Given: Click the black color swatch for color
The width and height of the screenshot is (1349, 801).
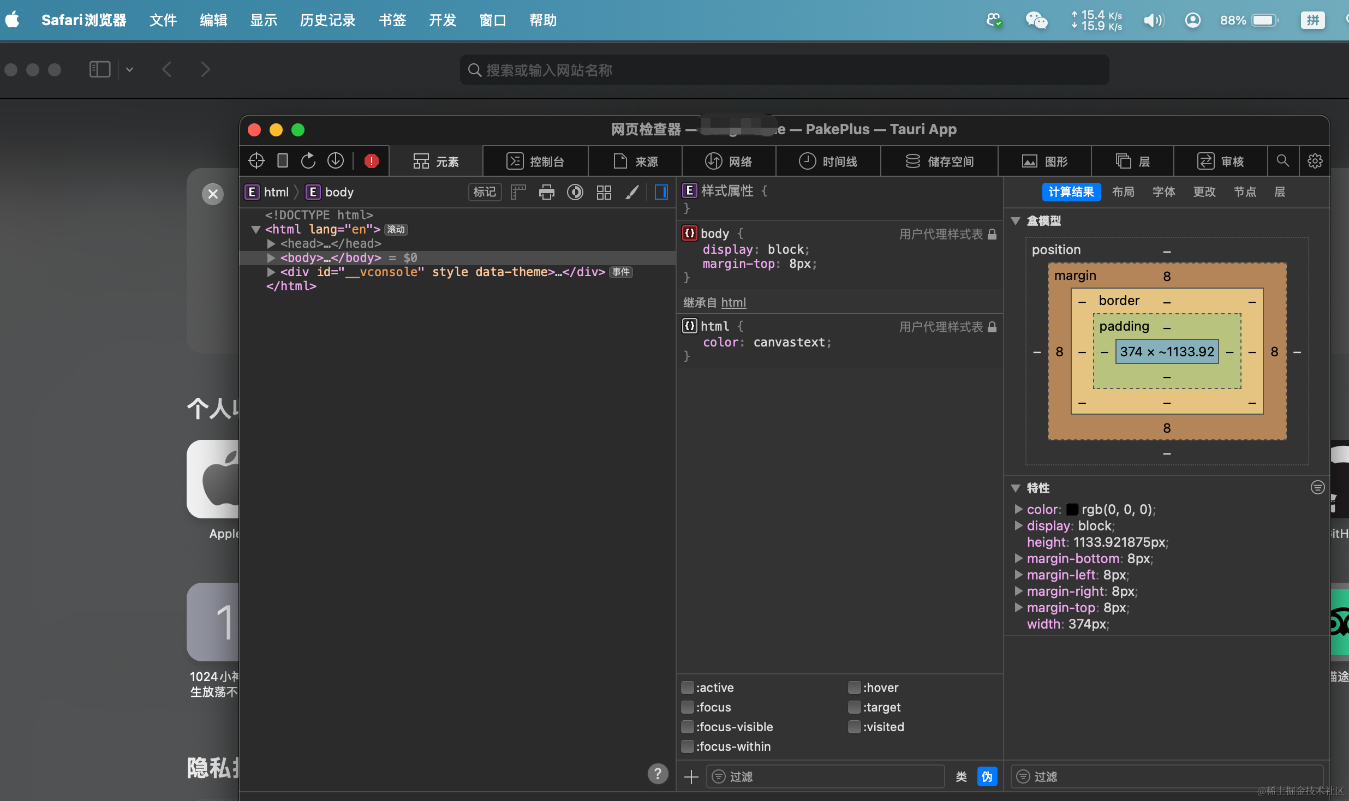Looking at the screenshot, I should (x=1072, y=509).
